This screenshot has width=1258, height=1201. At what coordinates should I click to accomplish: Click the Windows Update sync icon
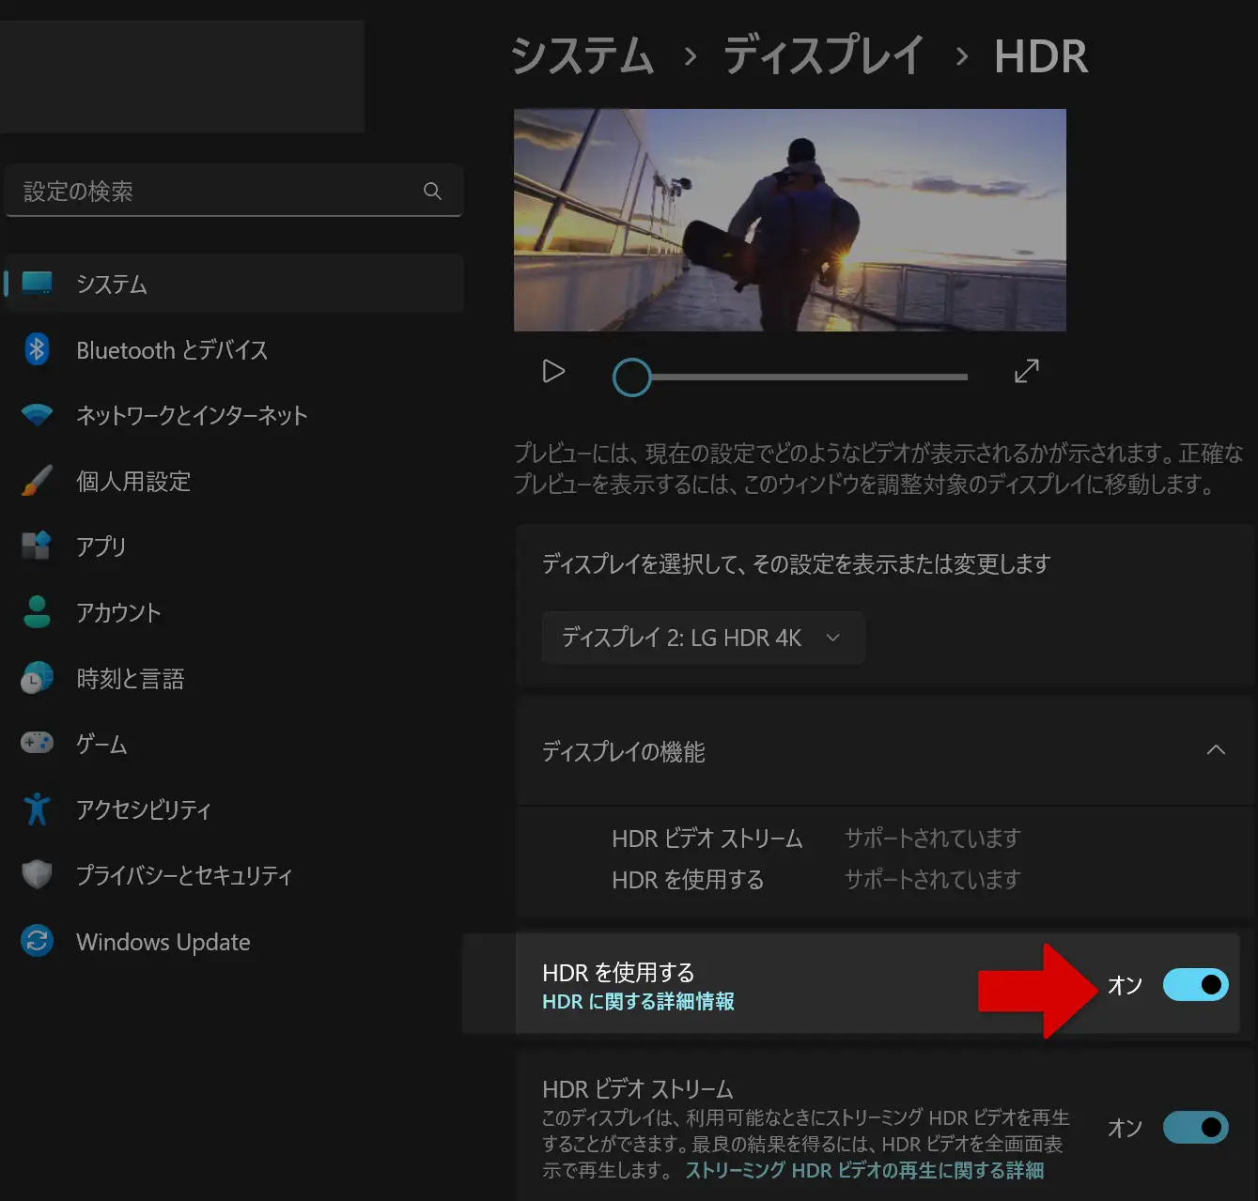click(x=37, y=940)
